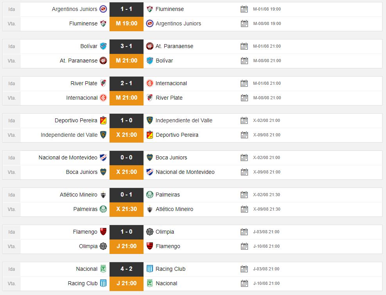Click the X-02/08 21:30 date text
This screenshot has width=386, height=295.
(x=267, y=195)
